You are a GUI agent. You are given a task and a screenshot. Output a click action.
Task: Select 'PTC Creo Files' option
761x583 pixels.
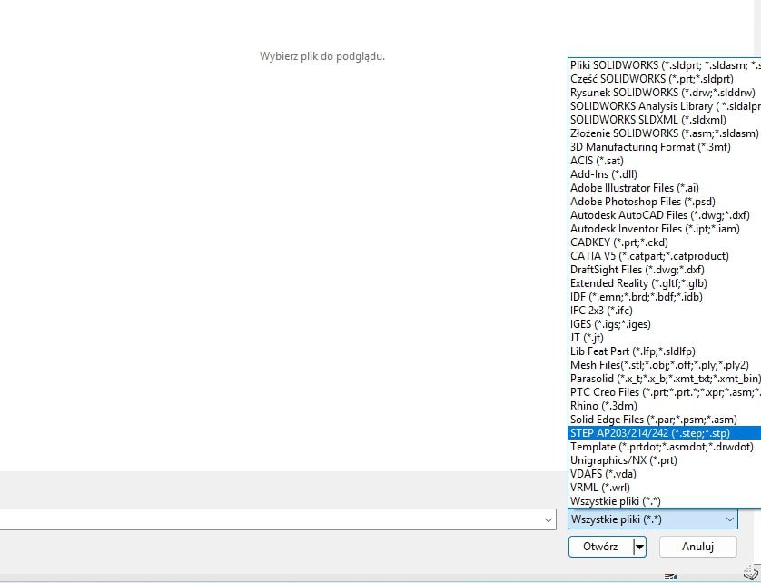click(x=665, y=391)
